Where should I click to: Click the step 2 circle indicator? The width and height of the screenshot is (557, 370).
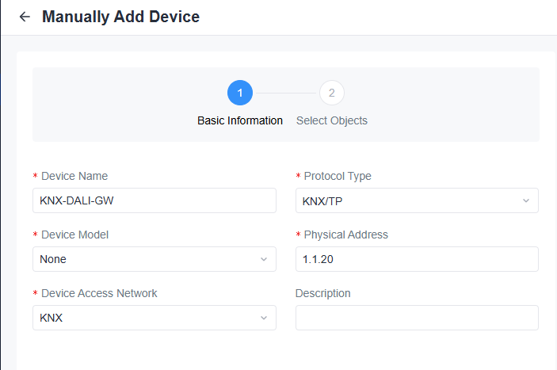point(331,93)
